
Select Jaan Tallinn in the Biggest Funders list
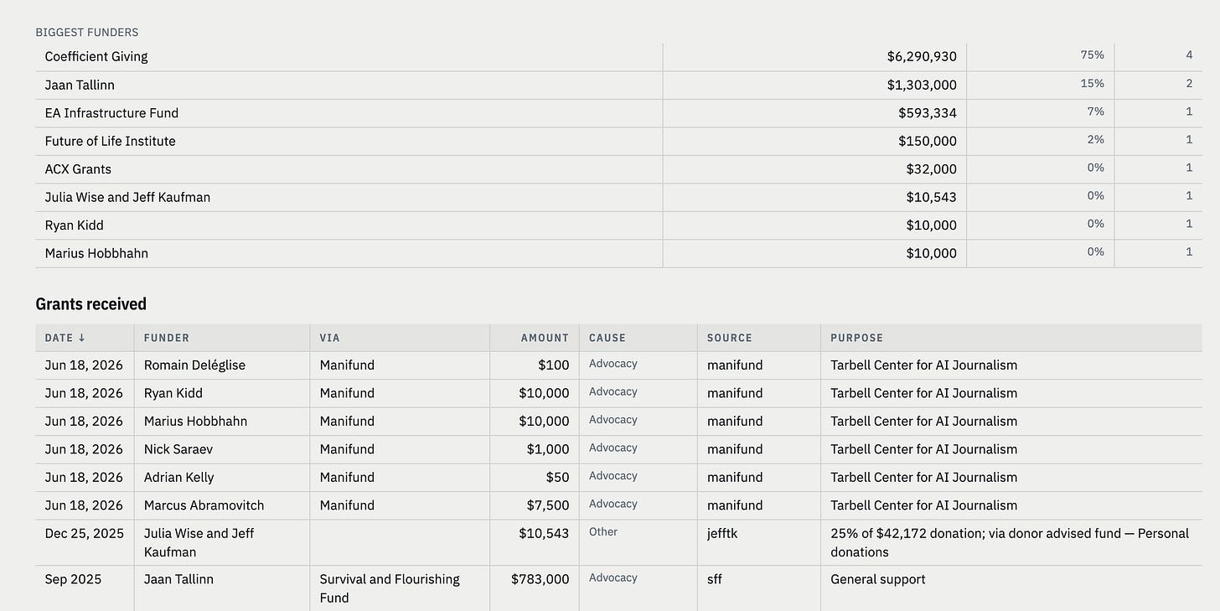point(80,85)
